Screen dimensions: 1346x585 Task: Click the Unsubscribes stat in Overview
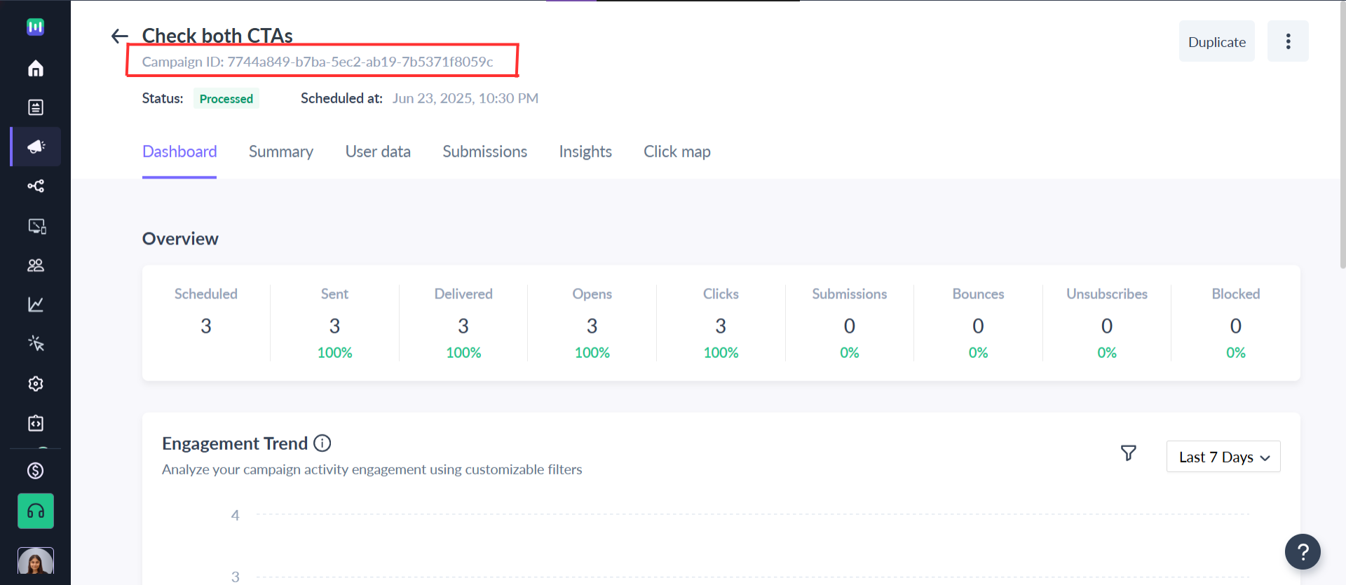tap(1107, 322)
